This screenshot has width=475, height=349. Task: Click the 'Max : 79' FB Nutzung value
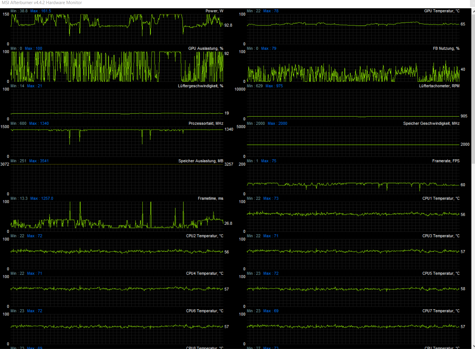(269, 49)
